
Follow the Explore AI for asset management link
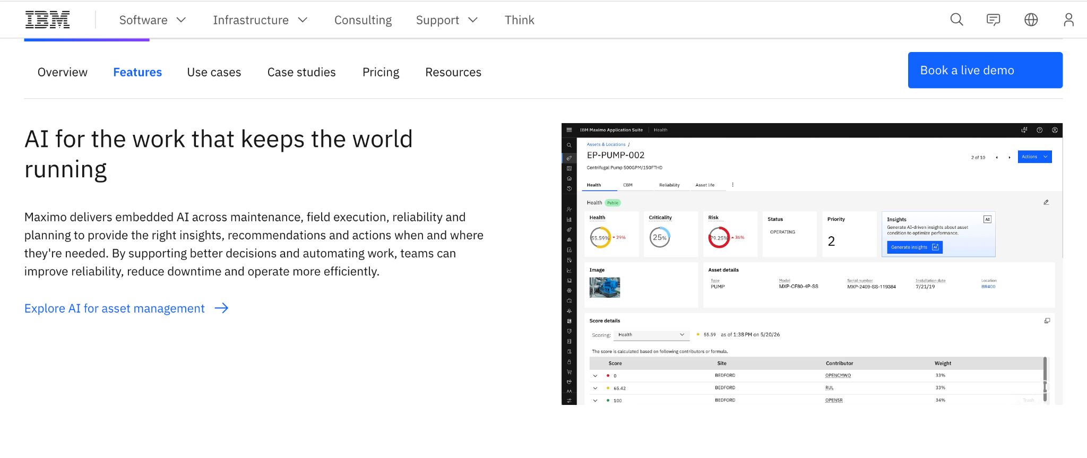tap(126, 308)
